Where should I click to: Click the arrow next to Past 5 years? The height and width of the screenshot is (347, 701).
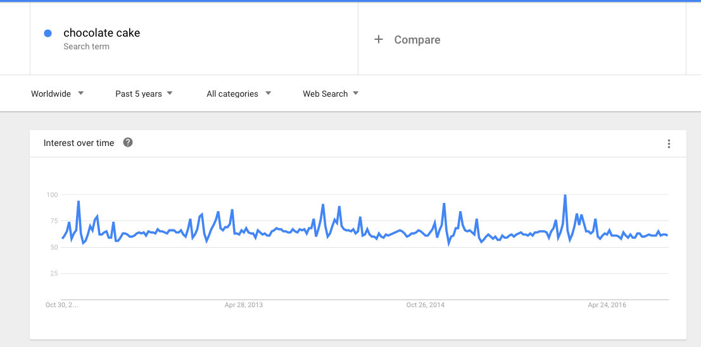point(170,93)
